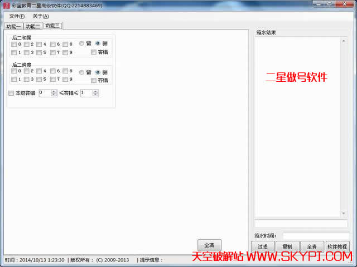The image size is (357, 267).
Task: Click the app icon in title bar
Action: pyautogui.click(x=6, y=5)
